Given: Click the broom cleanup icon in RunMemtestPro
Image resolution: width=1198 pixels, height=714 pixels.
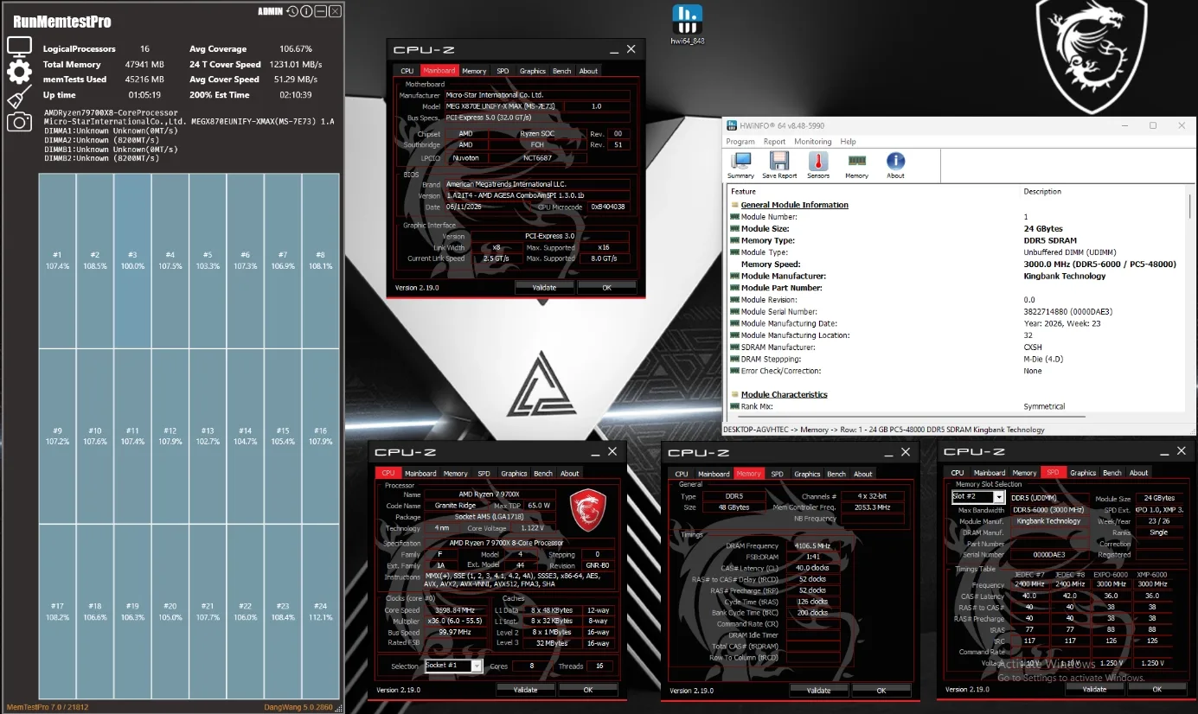Looking at the screenshot, I should (x=19, y=96).
